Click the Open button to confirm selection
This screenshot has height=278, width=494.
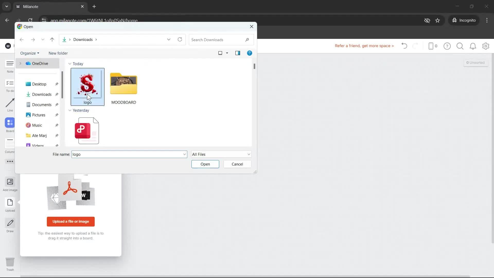pos(205,164)
